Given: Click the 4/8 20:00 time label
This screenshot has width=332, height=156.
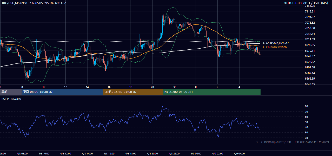Looking at the screenshot, I should (x=152, y=154).
